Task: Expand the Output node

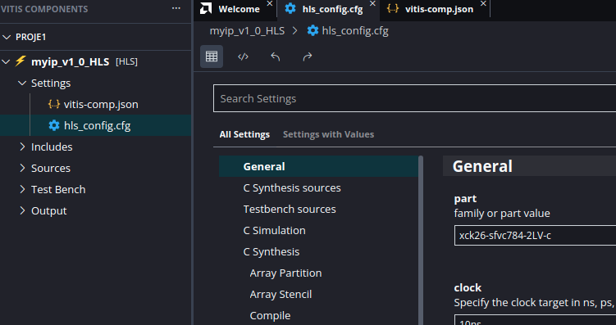Action: pos(22,210)
